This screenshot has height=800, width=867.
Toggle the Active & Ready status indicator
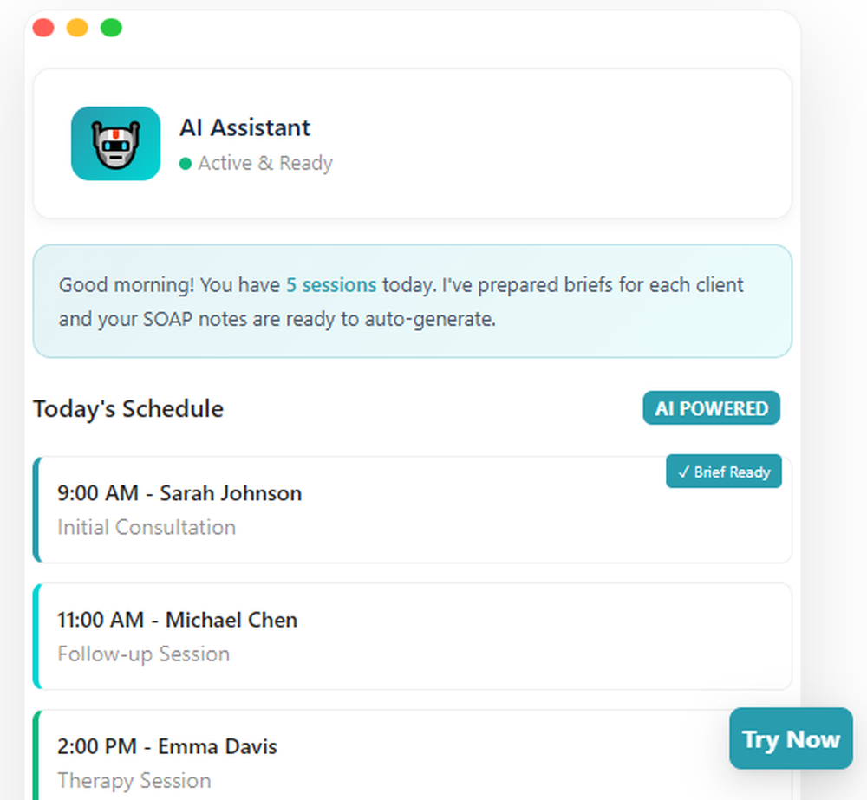coord(256,163)
